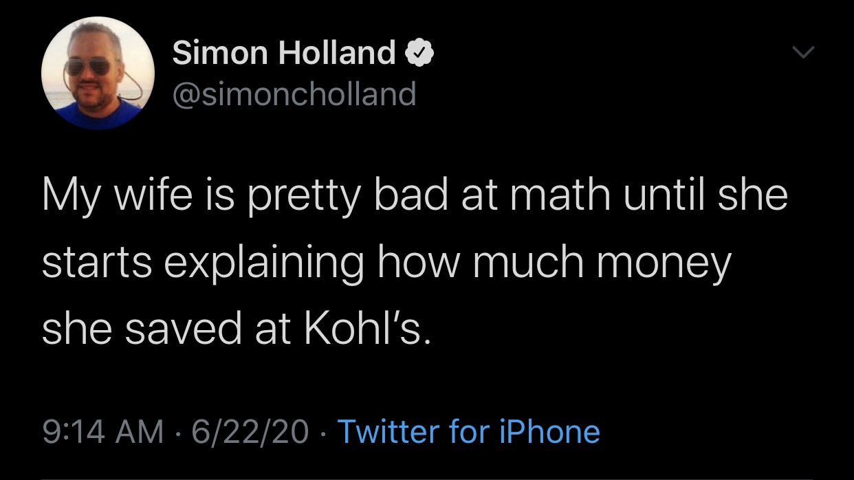Open the tweet options chevron menu
Image resolution: width=854 pixels, height=480 pixels.
802,52
